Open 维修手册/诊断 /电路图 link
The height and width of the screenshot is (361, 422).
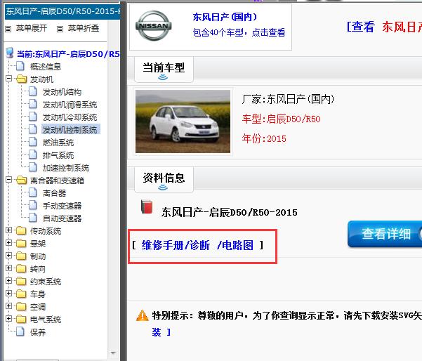197,245
